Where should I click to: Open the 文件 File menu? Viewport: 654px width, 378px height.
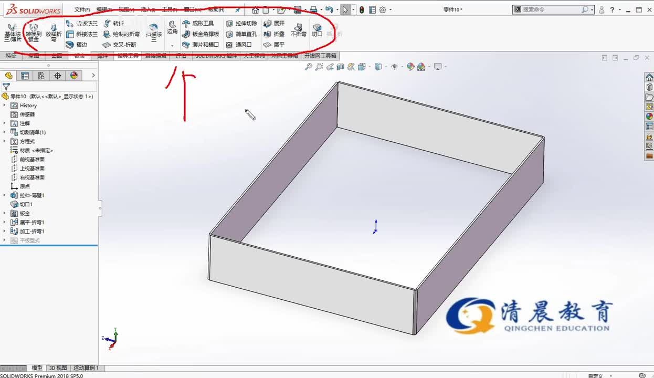(82, 9)
